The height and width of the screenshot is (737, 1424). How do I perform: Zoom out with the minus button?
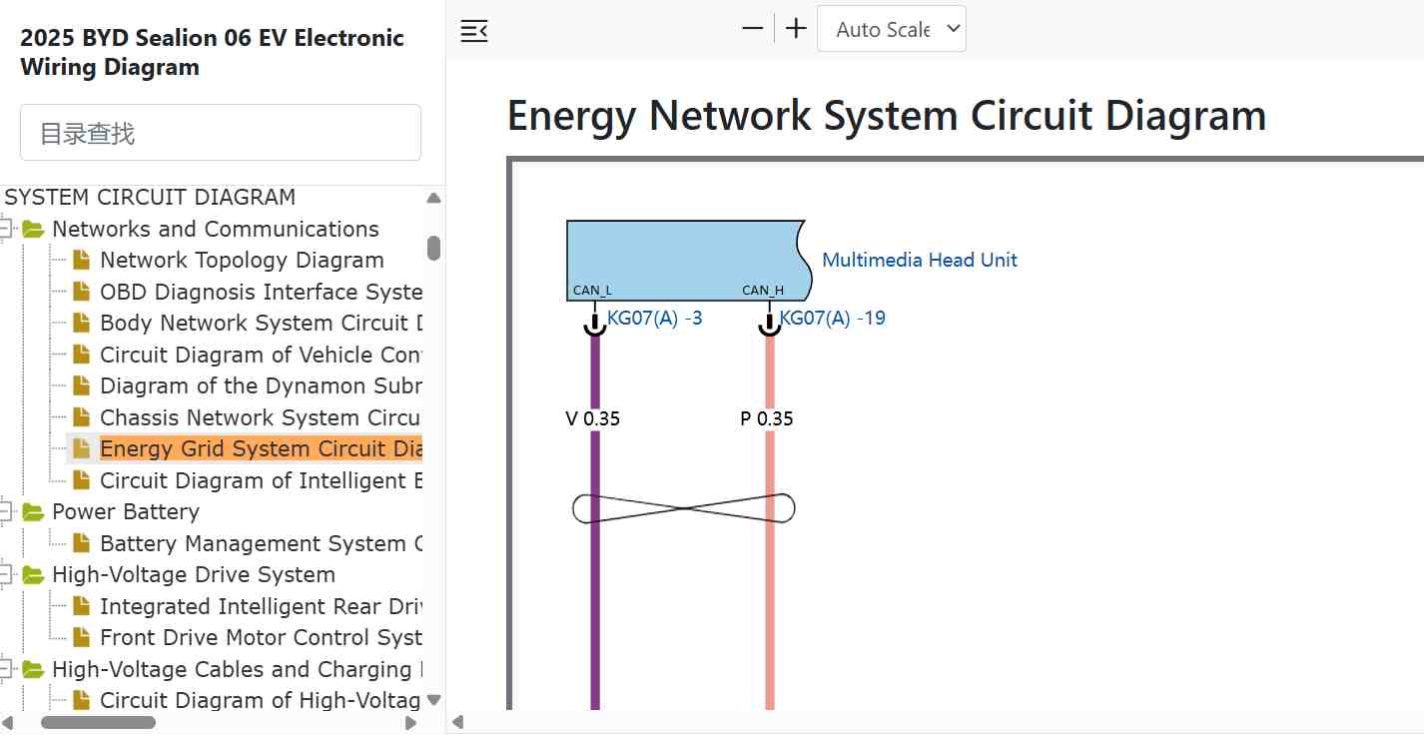pyautogui.click(x=752, y=28)
